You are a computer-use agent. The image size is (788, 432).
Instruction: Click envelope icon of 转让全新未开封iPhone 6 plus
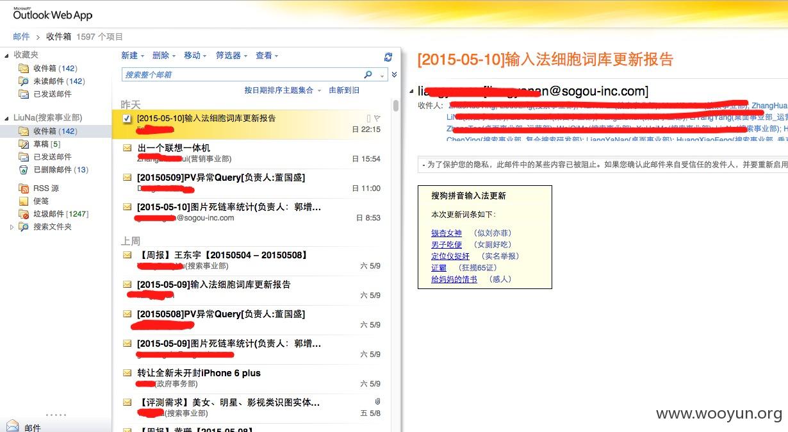tap(127, 372)
